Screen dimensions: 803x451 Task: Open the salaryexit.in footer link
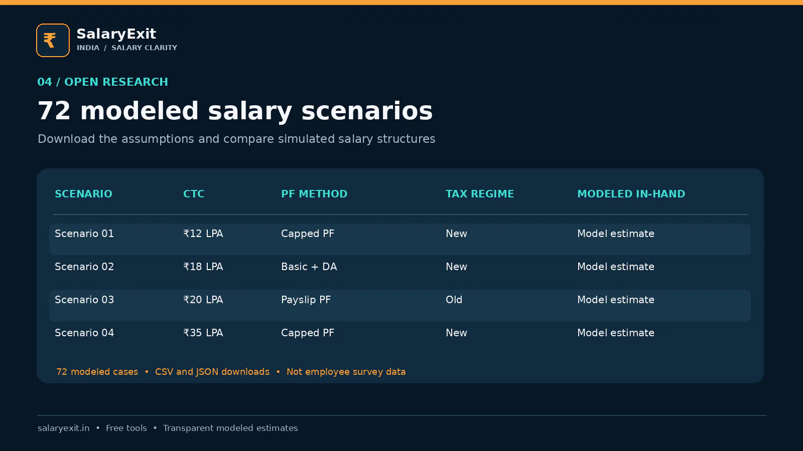coord(64,428)
